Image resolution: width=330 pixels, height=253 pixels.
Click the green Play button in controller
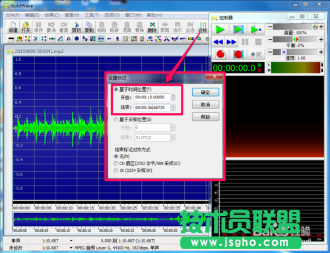(220, 29)
